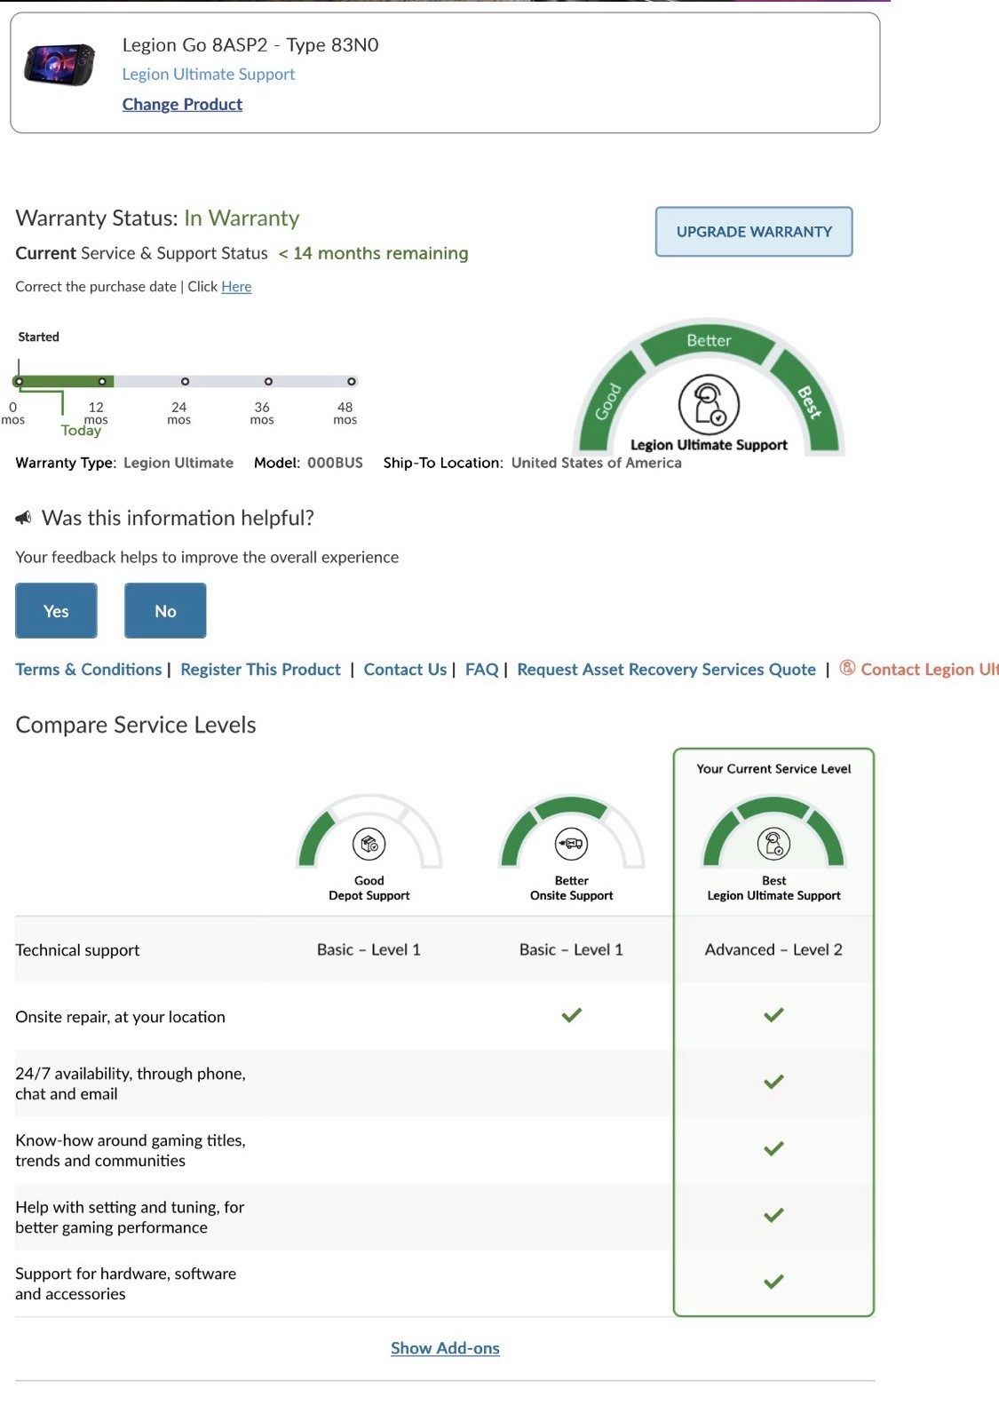Expand the Show Add-ons section
This screenshot has height=1421, width=999.
tap(445, 1348)
